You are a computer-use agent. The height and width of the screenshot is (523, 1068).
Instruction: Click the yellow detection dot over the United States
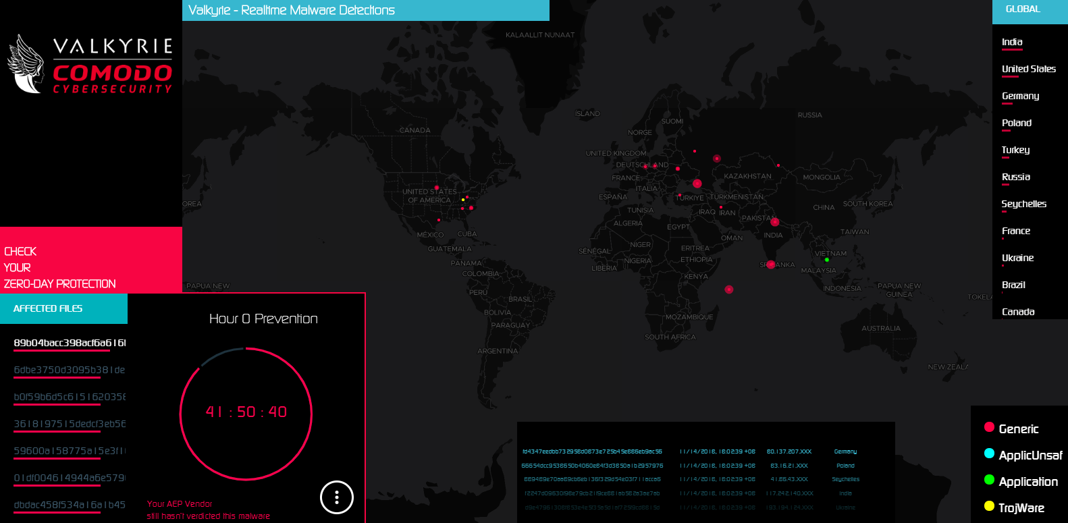462,200
